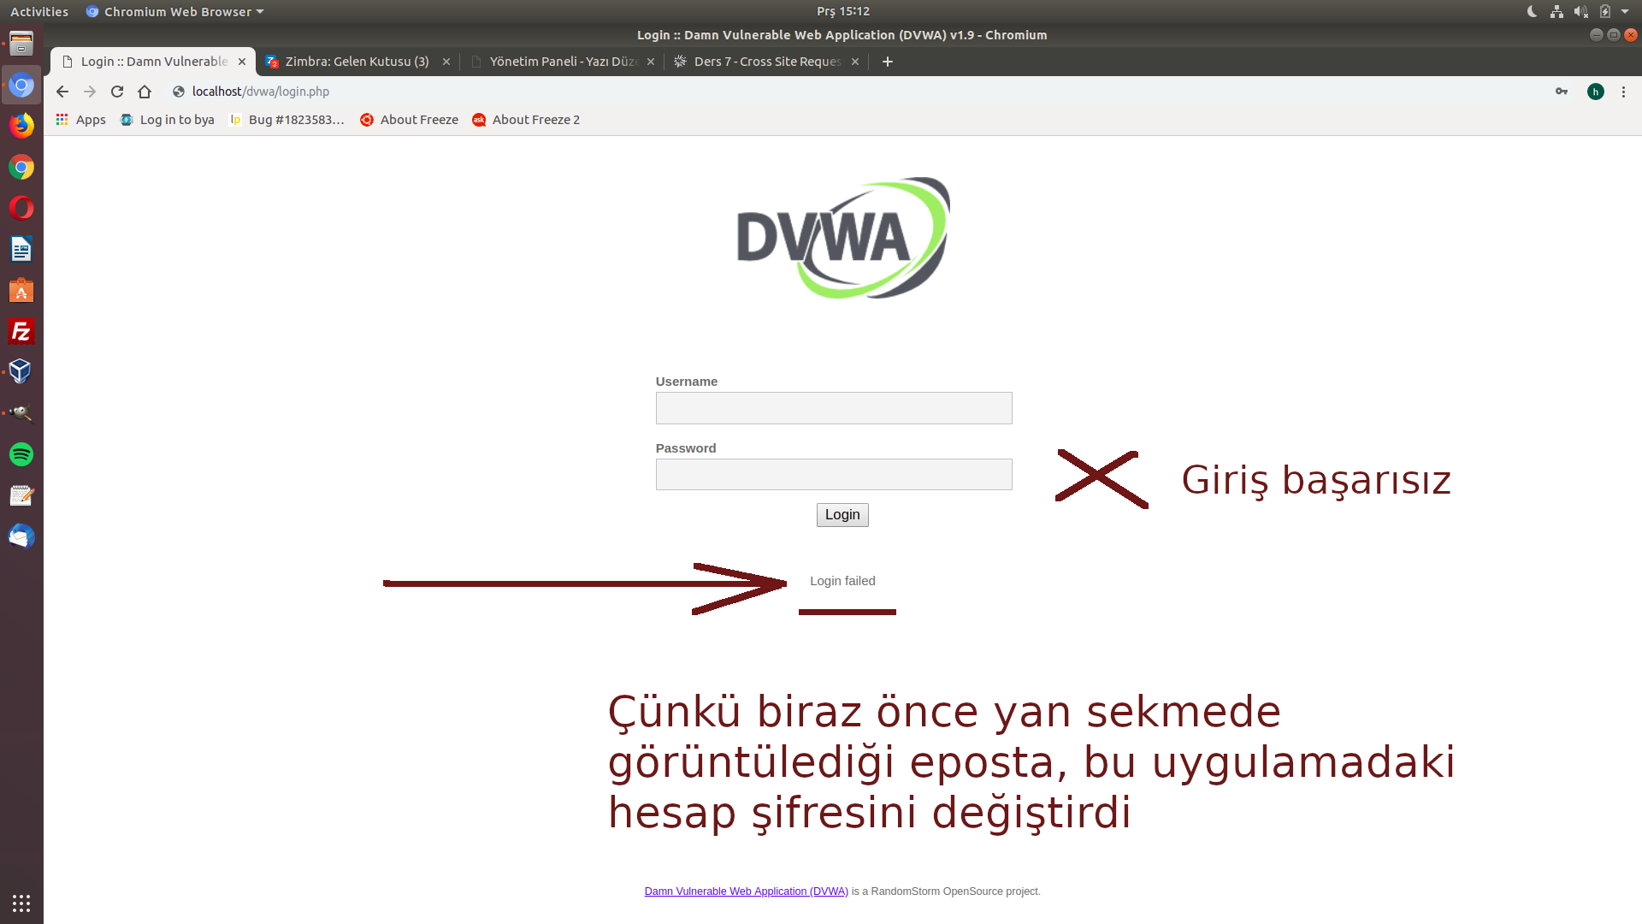The image size is (1642, 924).
Task: Click the night light moon indicator
Action: [1533, 11]
